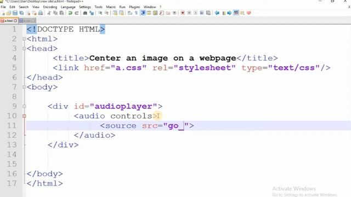Open the Plugins menu
351x197 pixels.
click(134, 7)
